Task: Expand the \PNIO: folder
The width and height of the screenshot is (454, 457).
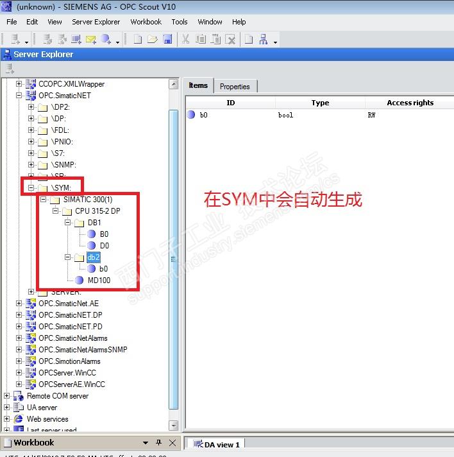Action: point(31,141)
